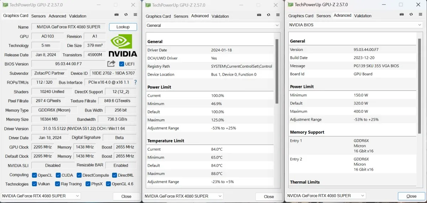Toggle the Vulkan checkbox

(x=35, y=184)
